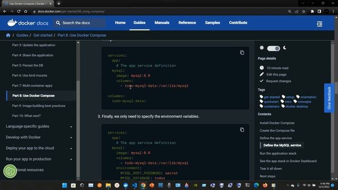Click the search magnifier icon in docs search

click(x=58, y=23)
